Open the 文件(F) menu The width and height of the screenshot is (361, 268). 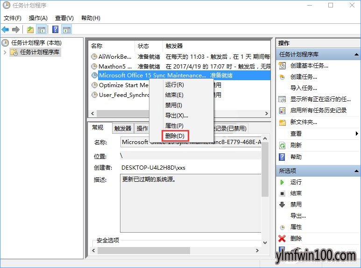[x=13, y=18]
